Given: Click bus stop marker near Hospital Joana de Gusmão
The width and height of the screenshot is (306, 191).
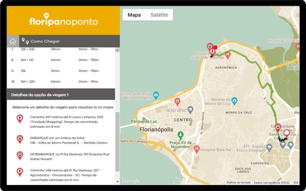Looking at the screenshot, I should pyautogui.click(x=210, y=47).
